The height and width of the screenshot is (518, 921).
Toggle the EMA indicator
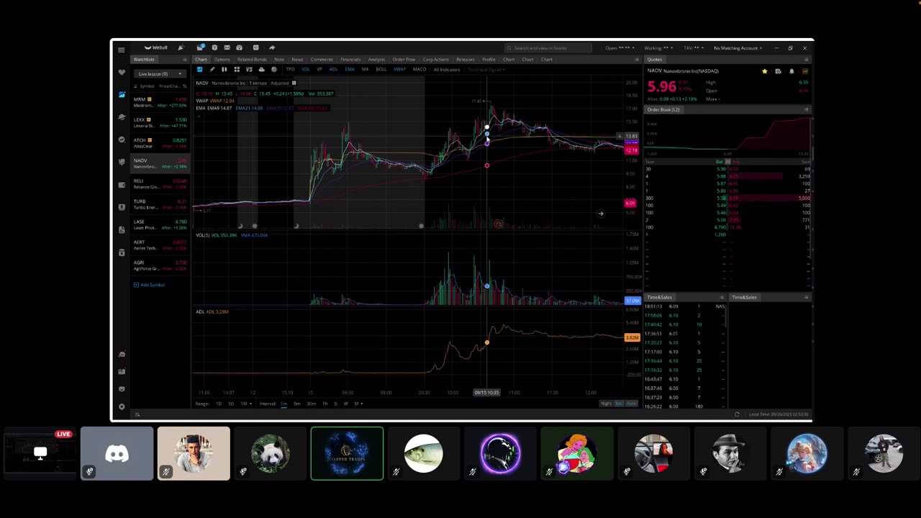pyautogui.click(x=350, y=69)
